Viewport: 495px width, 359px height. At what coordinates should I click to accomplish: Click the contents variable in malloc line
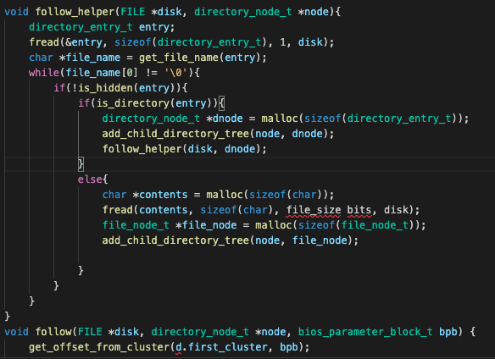coord(164,195)
